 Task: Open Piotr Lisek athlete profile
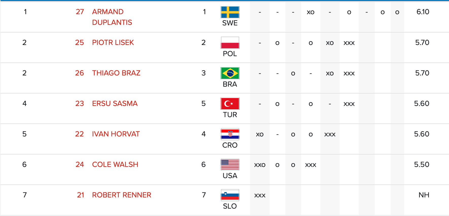pos(113,42)
